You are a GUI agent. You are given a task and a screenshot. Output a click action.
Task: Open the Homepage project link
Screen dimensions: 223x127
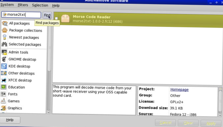[x=179, y=90]
